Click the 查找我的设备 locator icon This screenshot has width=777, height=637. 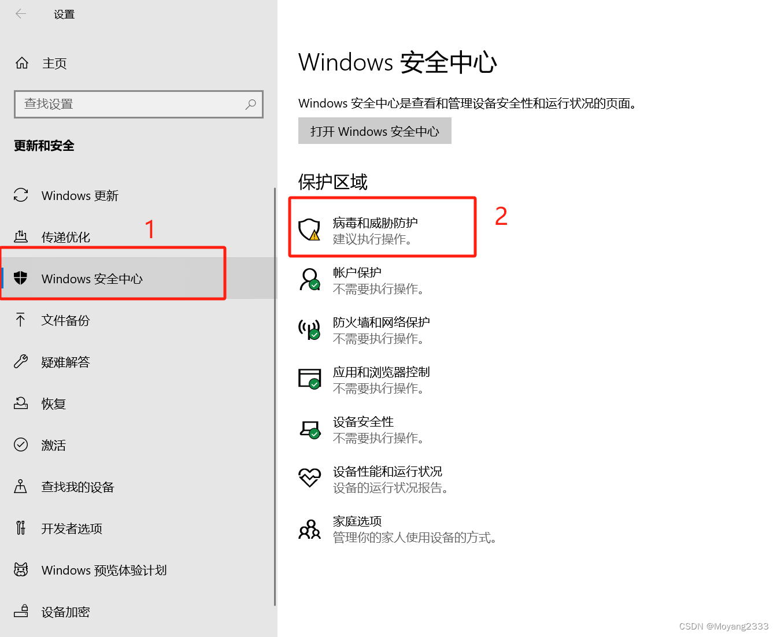(x=21, y=487)
